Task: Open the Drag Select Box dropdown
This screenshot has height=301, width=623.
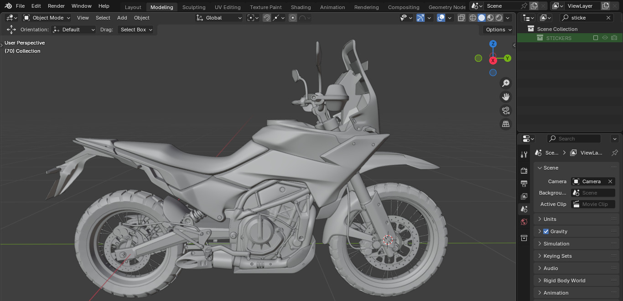Action: pos(135,30)
